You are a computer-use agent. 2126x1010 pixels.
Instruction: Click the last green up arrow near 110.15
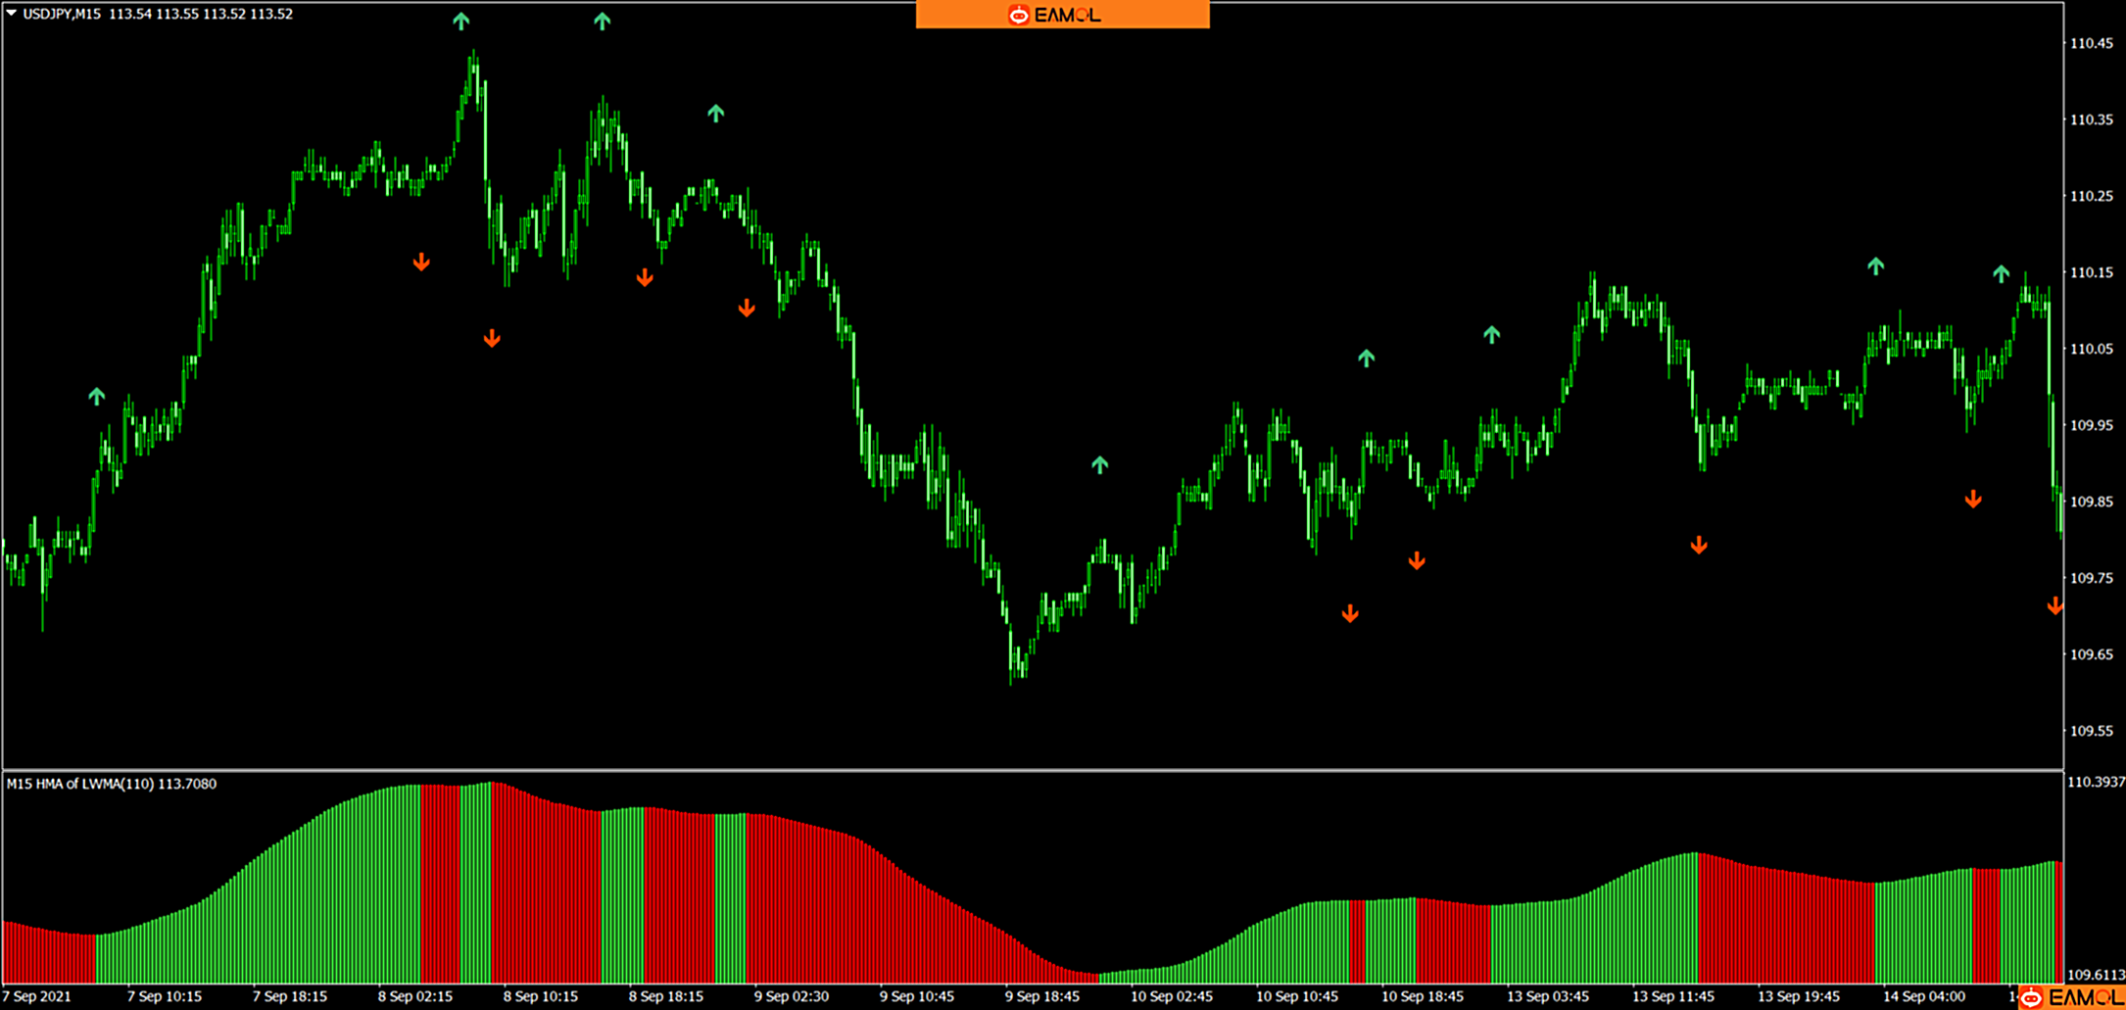[2001, 273]
